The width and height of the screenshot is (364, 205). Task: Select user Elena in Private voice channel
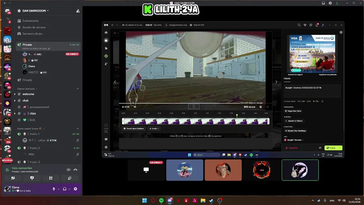[32, 66]
